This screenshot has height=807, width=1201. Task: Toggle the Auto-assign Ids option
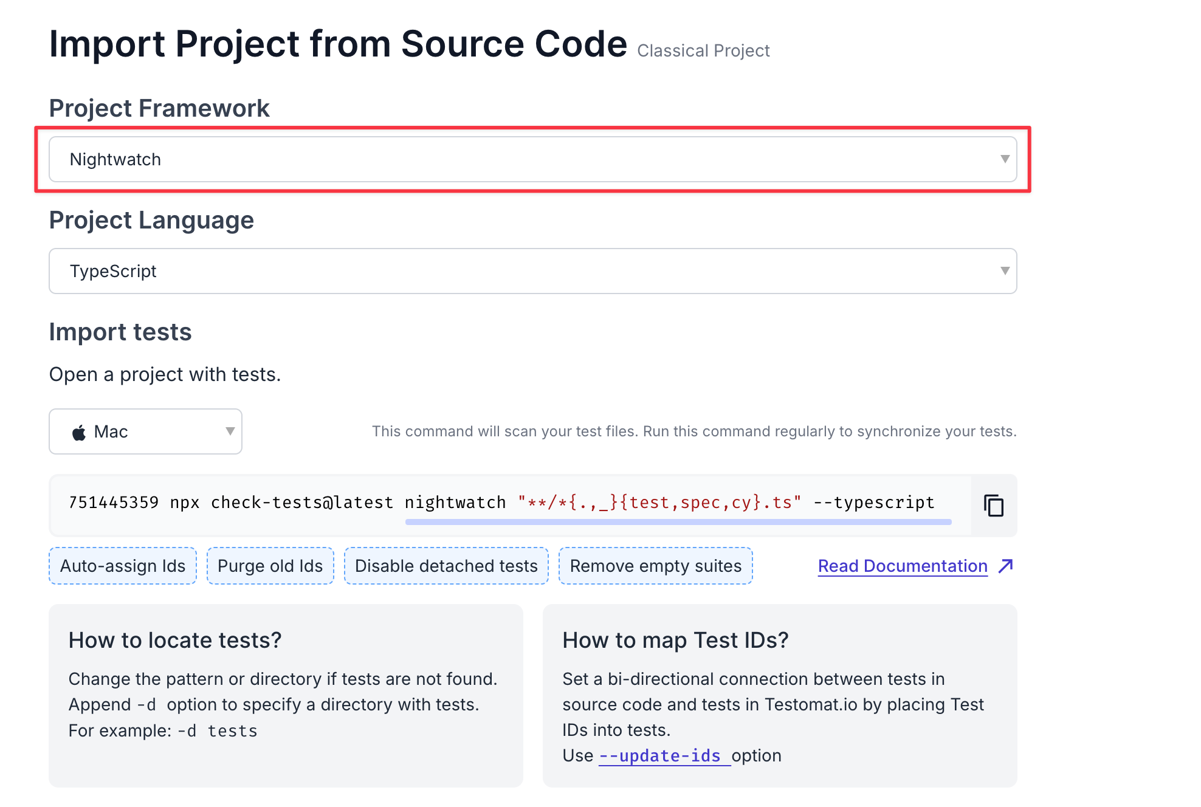pos(123,566)
